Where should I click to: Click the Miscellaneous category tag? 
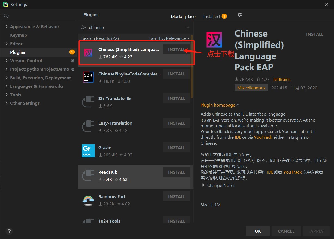point(251,88)
